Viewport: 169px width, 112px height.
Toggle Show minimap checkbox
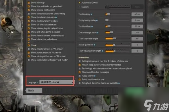coord(29,3)
